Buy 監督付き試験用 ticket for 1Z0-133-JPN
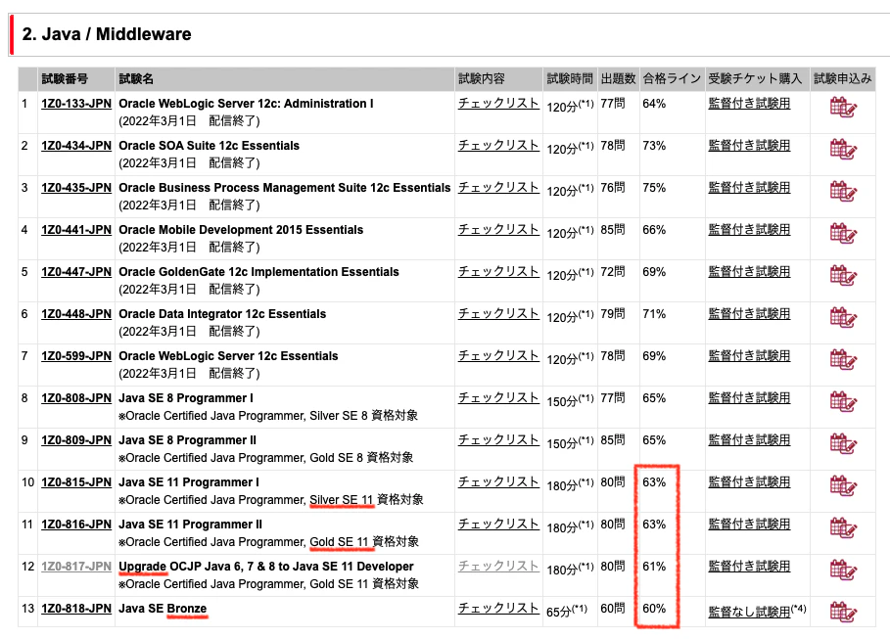This screenshot has height=639, width=890. pyautogui.click(x=749, y=104)
